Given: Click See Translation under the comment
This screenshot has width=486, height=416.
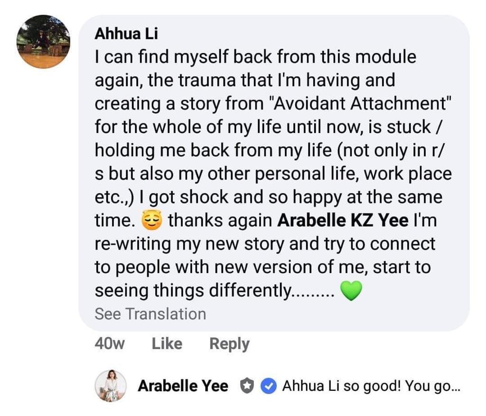Looking at the screenshot, I should click(x=150, y=314).
